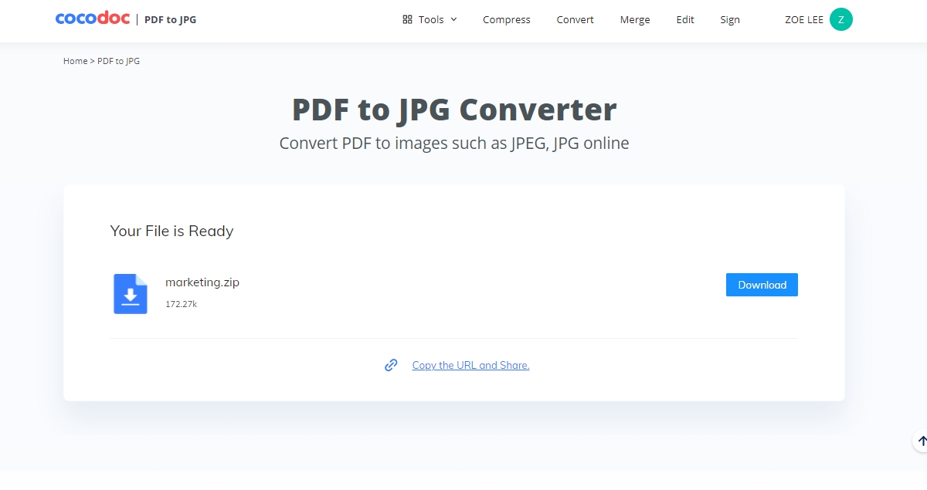
Task: Open the Tools menu
Action: click(430, 19)
